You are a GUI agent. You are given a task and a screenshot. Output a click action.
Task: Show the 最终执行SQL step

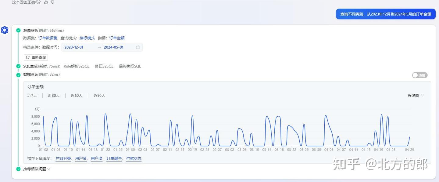(x=130, y=66)
